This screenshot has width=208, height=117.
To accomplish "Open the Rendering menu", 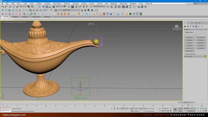I will [67, 4].
